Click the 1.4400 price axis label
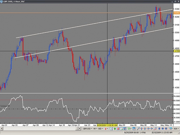 [176, 80]
